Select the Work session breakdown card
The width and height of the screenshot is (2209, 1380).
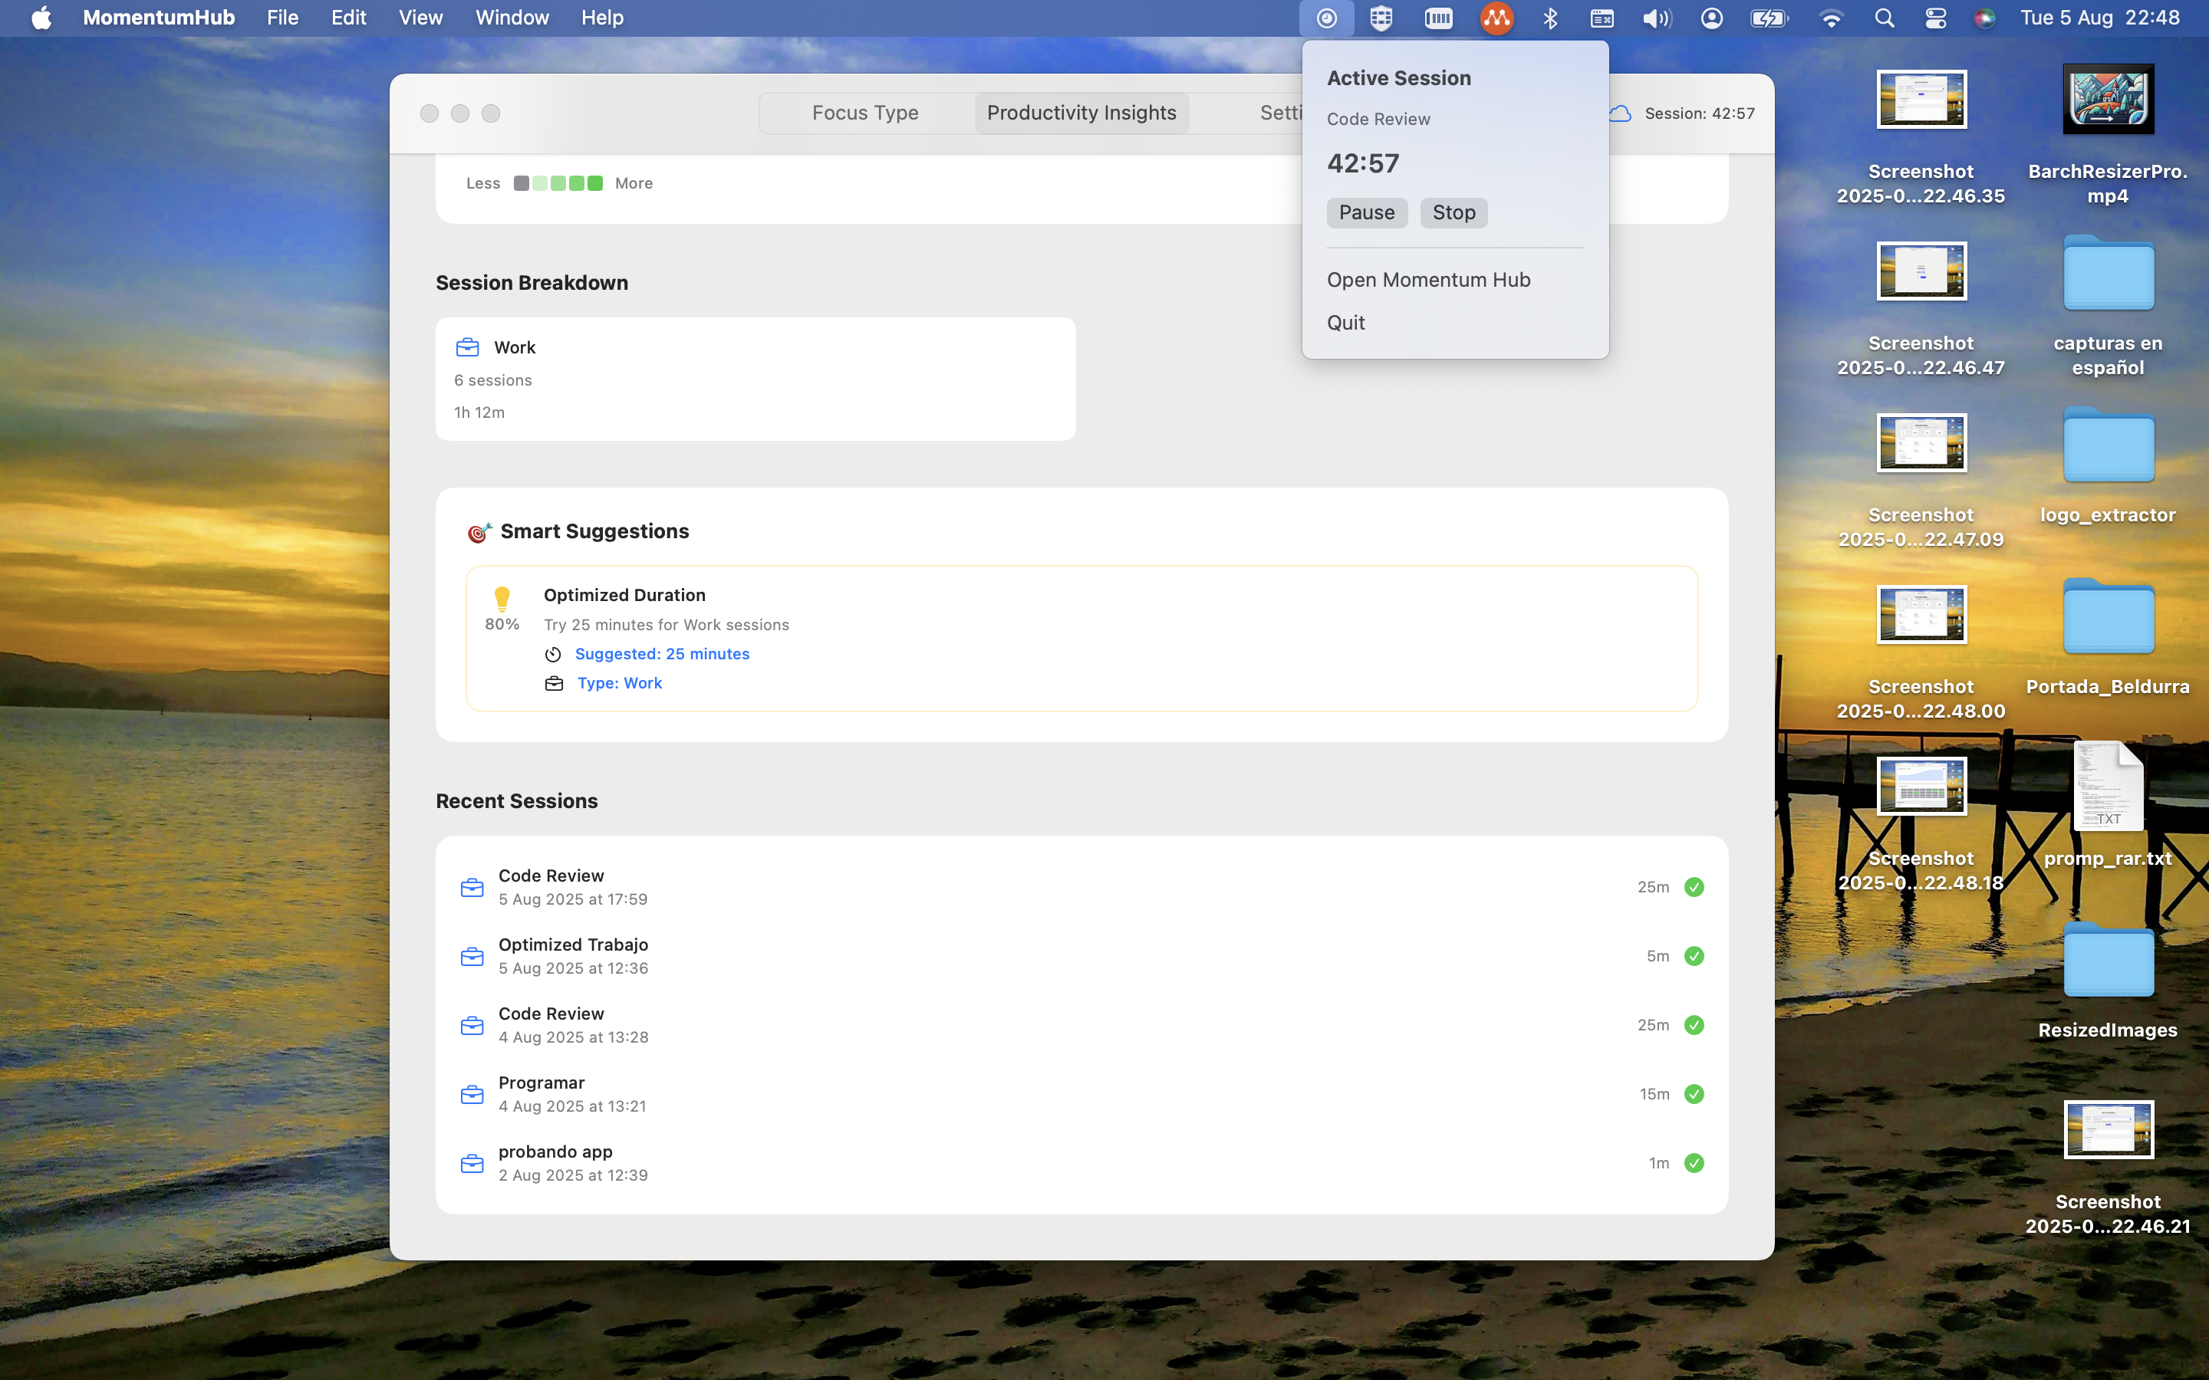[x=756, y=379]
